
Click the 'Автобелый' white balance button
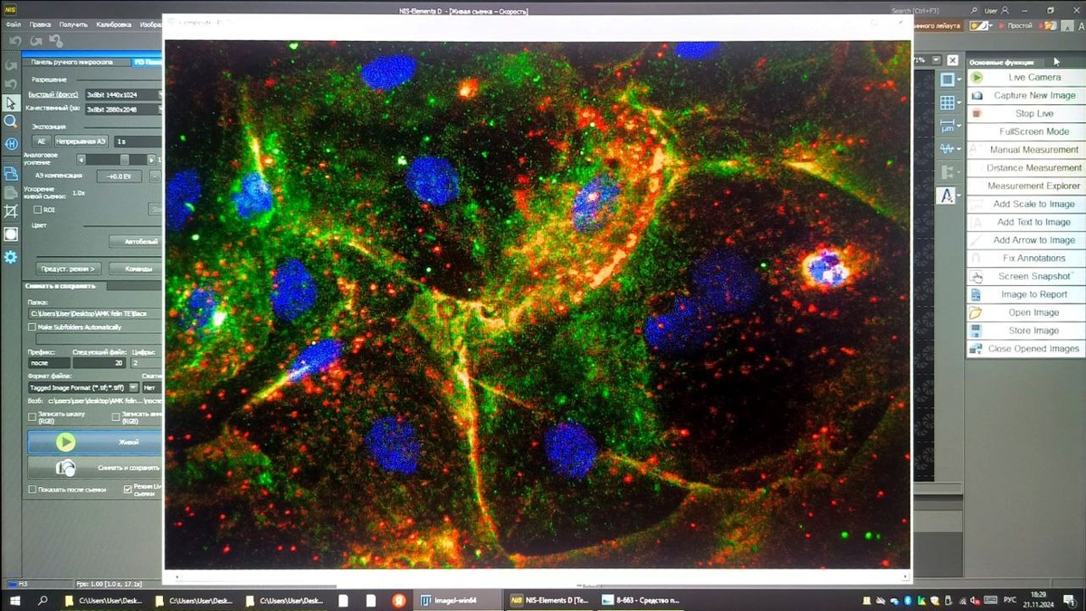tap(135, 242)
